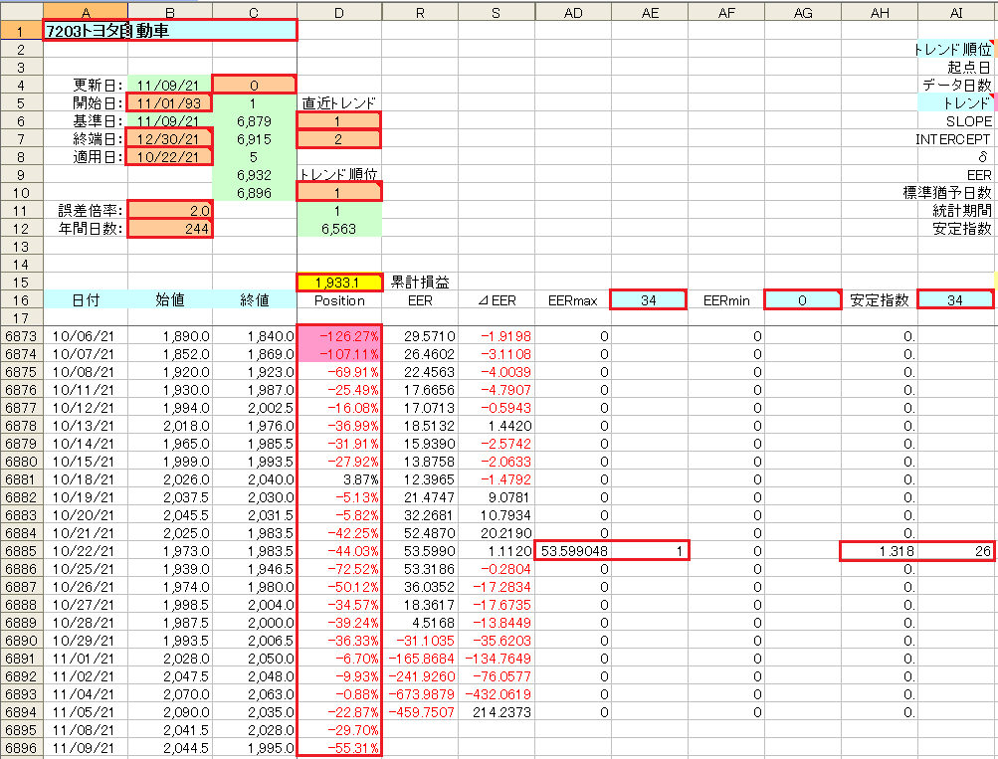The image size is (998, 759).
Task: Click the 適用日 date input cell 10/22/21
Action: coord(170,156)
